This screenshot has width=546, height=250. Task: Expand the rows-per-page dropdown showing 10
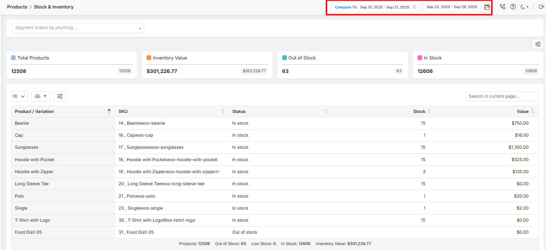19,96
